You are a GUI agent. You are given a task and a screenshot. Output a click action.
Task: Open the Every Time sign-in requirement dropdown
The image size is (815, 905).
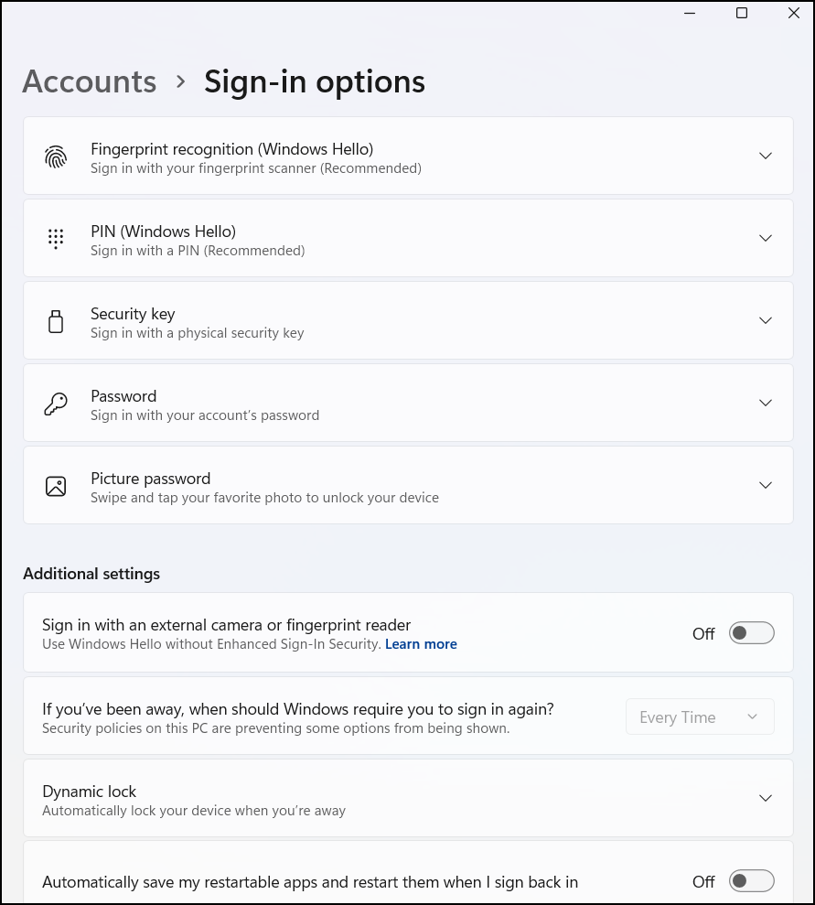699,716
